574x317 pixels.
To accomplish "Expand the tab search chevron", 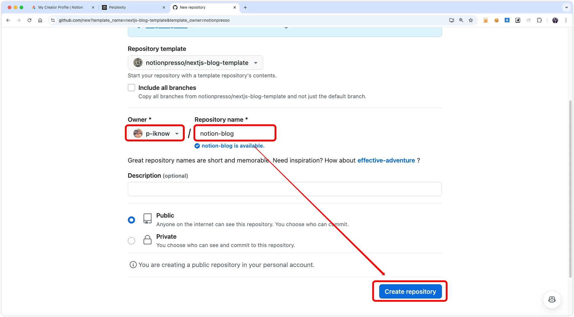I will (566, 7).
